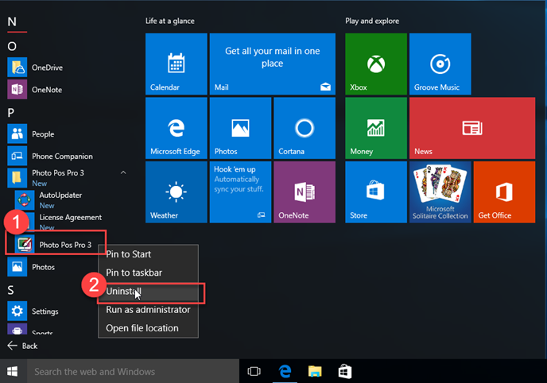The image size is (547, 383).
Task: Choose Run as administrator
Action: click(x=148, y=309)
